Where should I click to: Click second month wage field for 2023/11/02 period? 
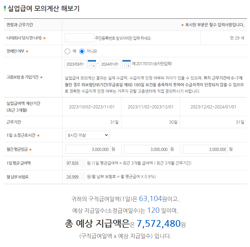tap(146, 149)
